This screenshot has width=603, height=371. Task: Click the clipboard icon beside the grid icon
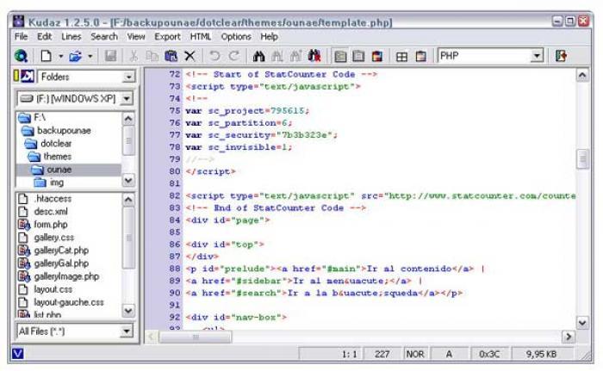point(420,56)
